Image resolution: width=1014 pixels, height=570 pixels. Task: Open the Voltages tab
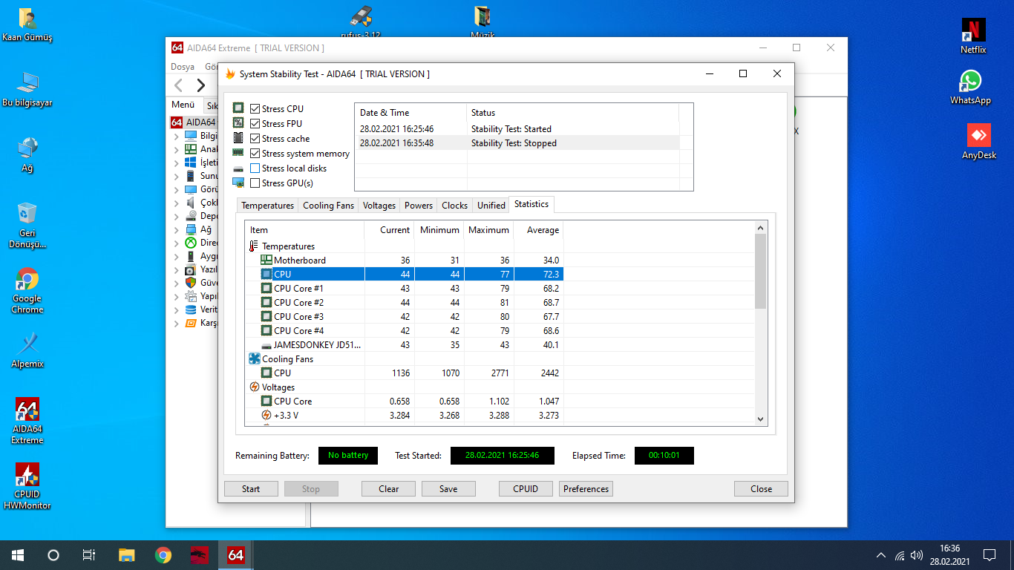pyautogui.click(x=379, y=206)
